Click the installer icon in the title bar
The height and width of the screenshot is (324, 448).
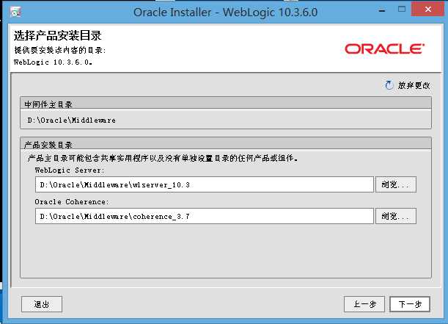pos(15,12)
